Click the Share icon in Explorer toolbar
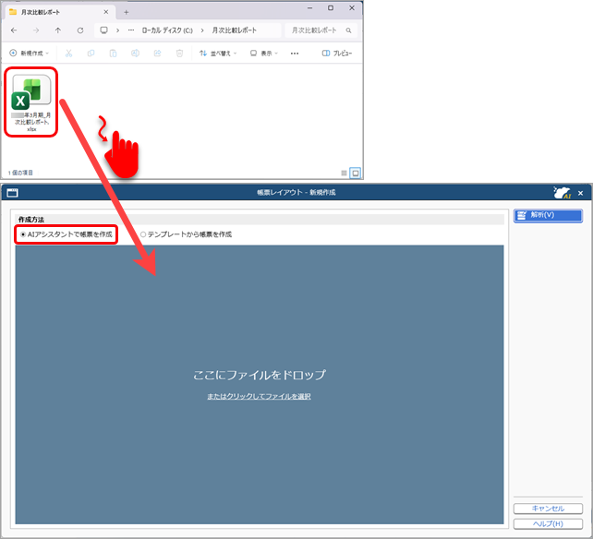The image size is (593, 539). (157, 54)
